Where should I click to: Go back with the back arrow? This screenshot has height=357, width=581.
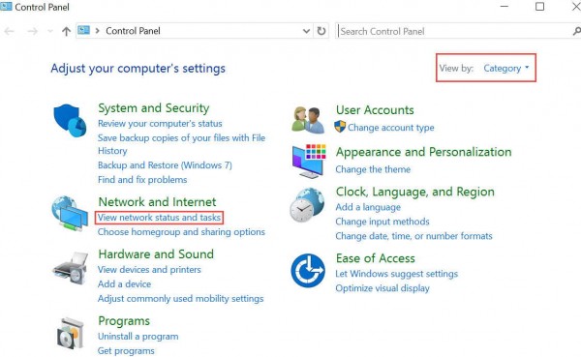(x=10, y=31)
